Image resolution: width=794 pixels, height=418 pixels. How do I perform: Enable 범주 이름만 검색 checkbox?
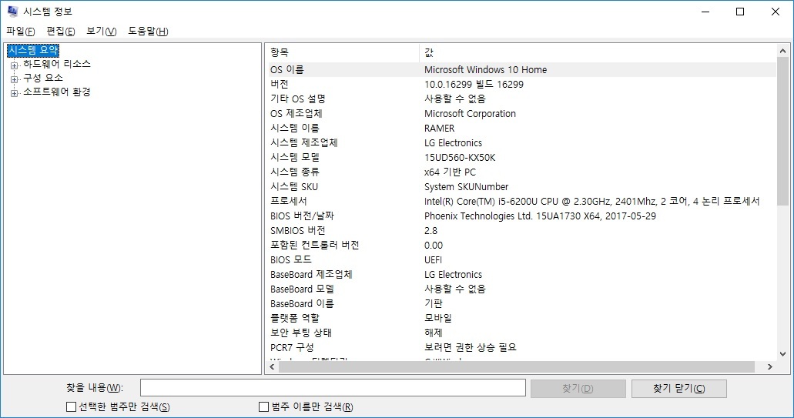[265, 406]
